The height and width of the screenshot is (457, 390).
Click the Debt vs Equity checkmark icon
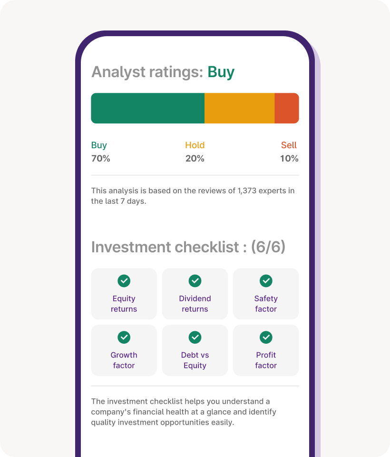[195, 338]
